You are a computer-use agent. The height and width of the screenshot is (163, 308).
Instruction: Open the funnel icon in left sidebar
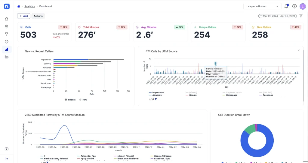coord(7,34)
